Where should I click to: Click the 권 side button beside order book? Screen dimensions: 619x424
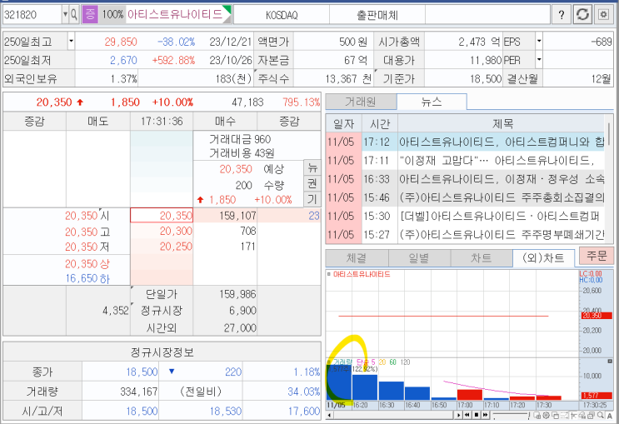[x=312, y=183]
